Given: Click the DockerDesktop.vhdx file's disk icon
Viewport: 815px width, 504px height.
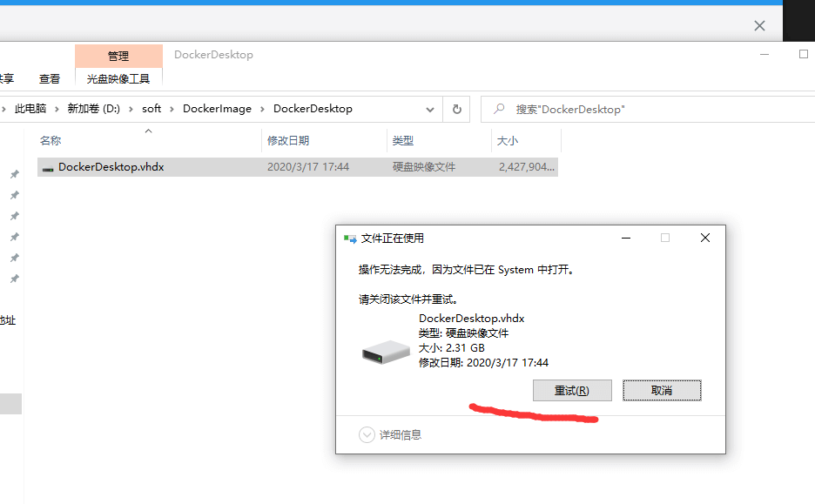Looking at the screenshot, I should point(48,167).
